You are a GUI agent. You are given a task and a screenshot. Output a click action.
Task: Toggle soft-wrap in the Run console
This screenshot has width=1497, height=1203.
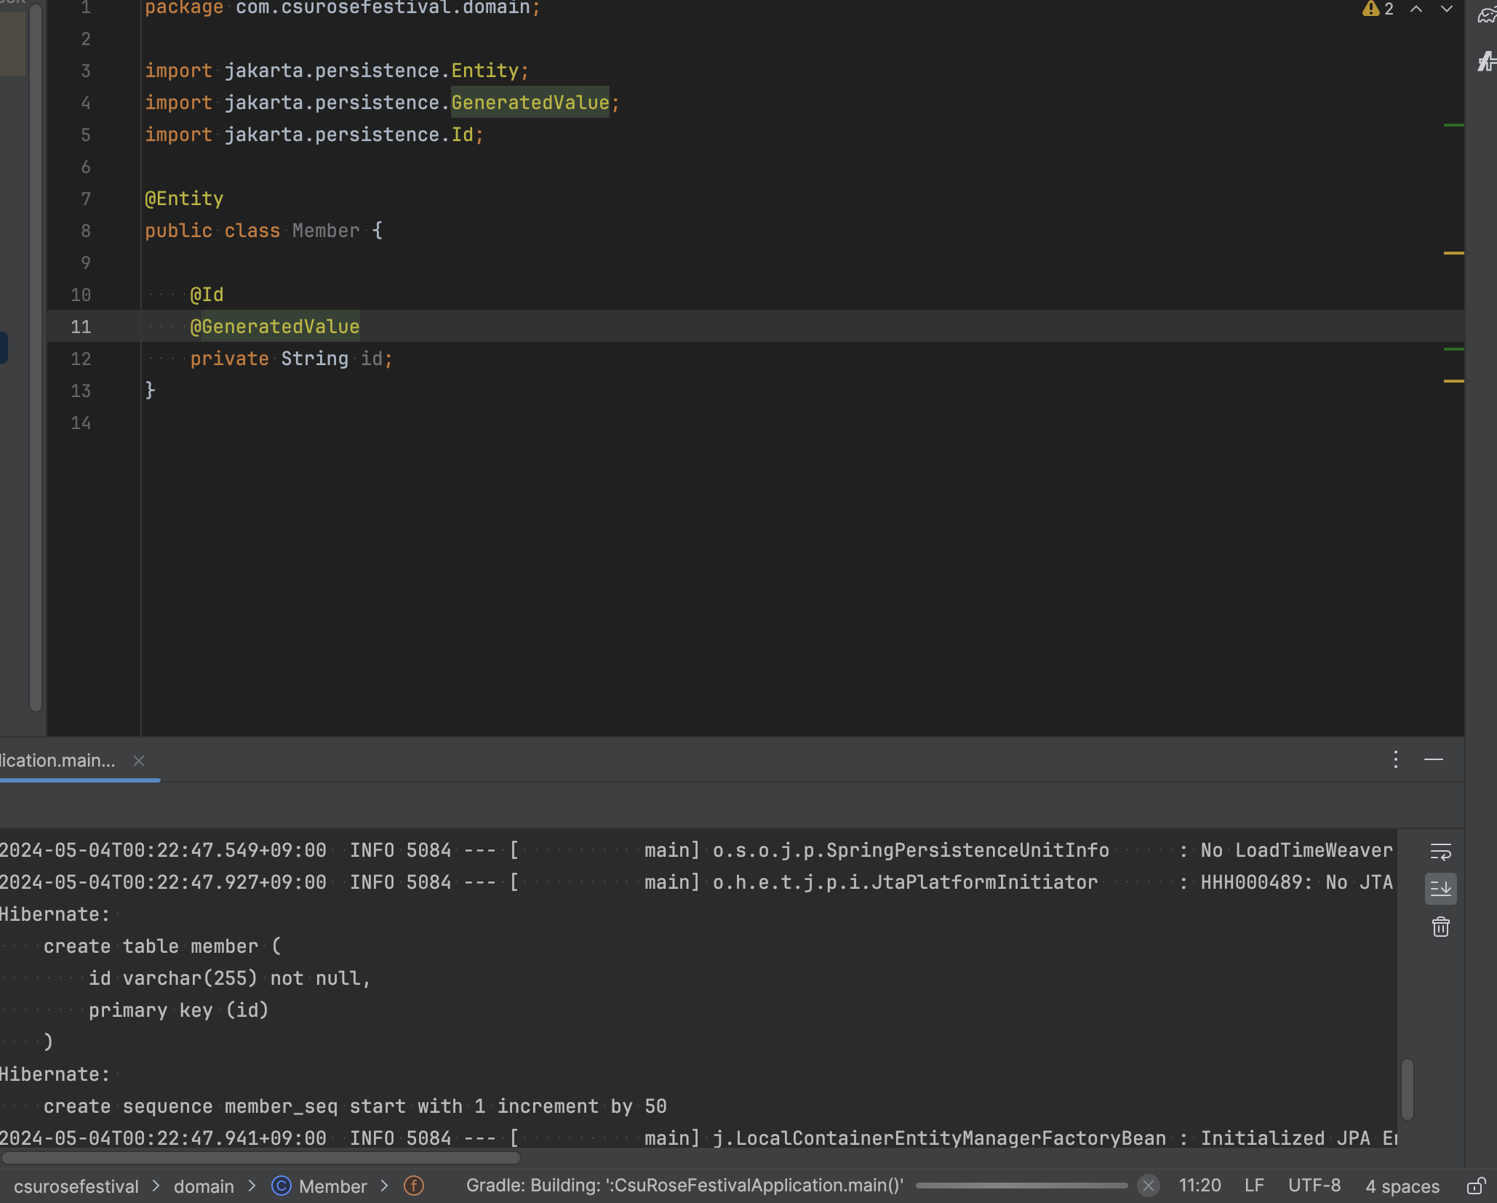[x=1440, y=852]
